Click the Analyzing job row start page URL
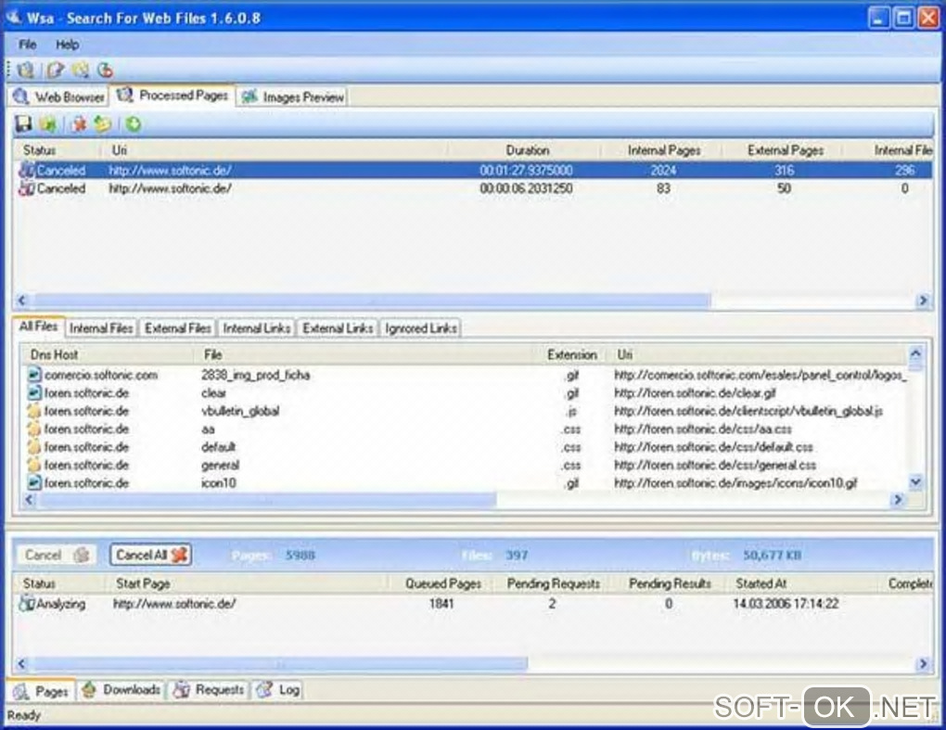The height and width of the screenshot is (730, 946). (173, 603)
